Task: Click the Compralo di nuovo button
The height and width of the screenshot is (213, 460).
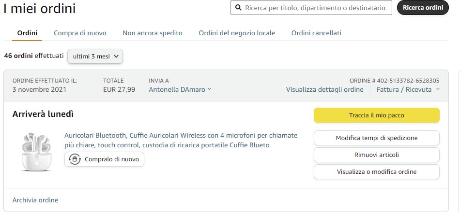Action: pos(104,159)
